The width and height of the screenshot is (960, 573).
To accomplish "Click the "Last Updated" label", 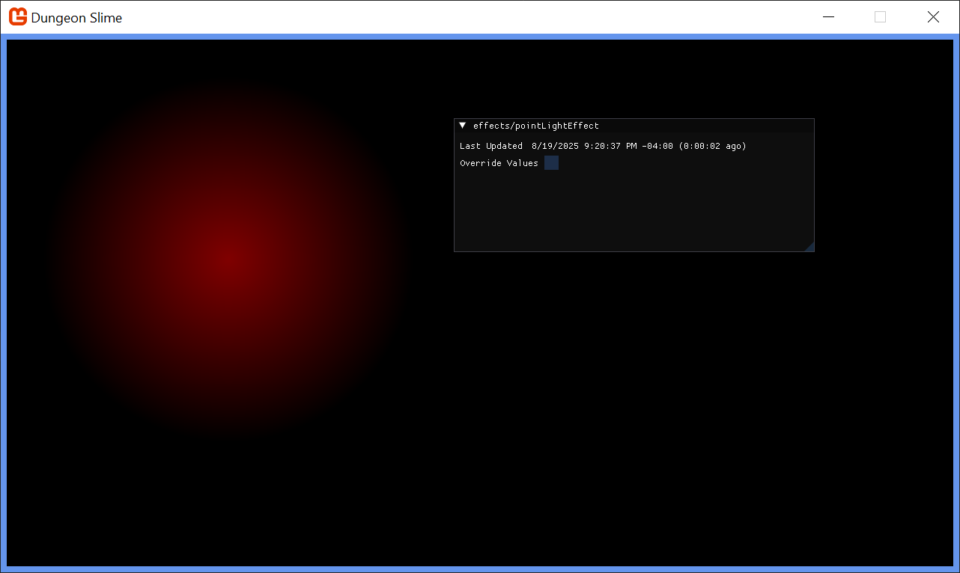I will (491, 146).
